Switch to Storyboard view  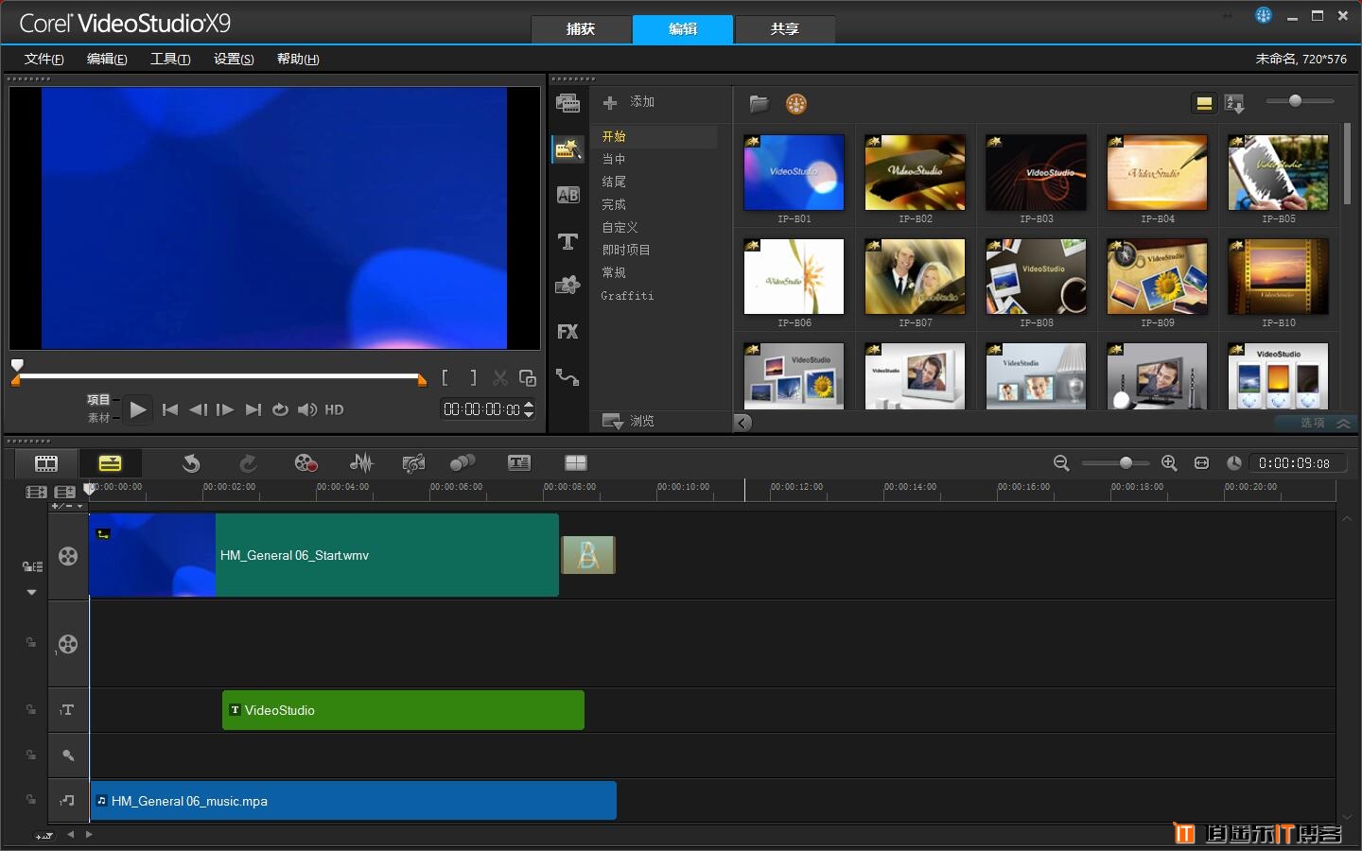click(x=46, y=463)
